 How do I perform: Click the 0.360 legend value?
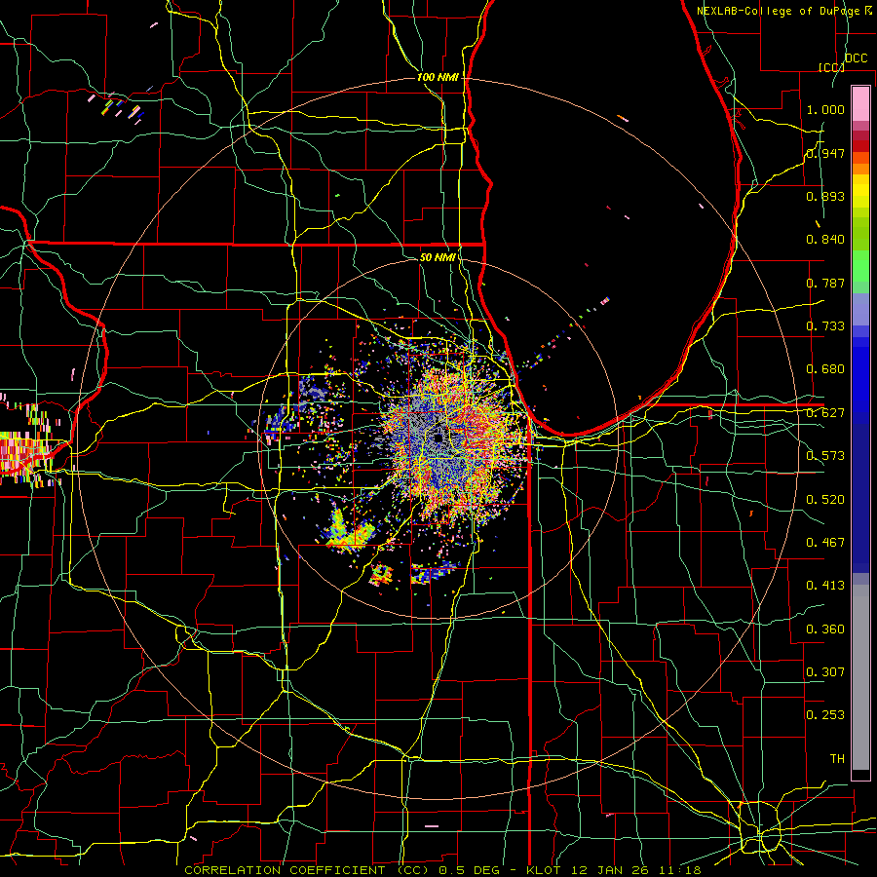click(x=825, y=629)
